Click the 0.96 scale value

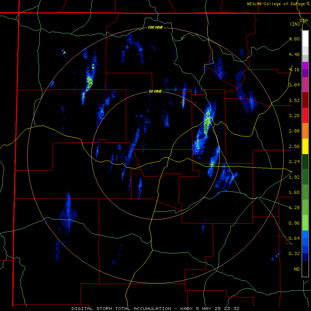294,223
